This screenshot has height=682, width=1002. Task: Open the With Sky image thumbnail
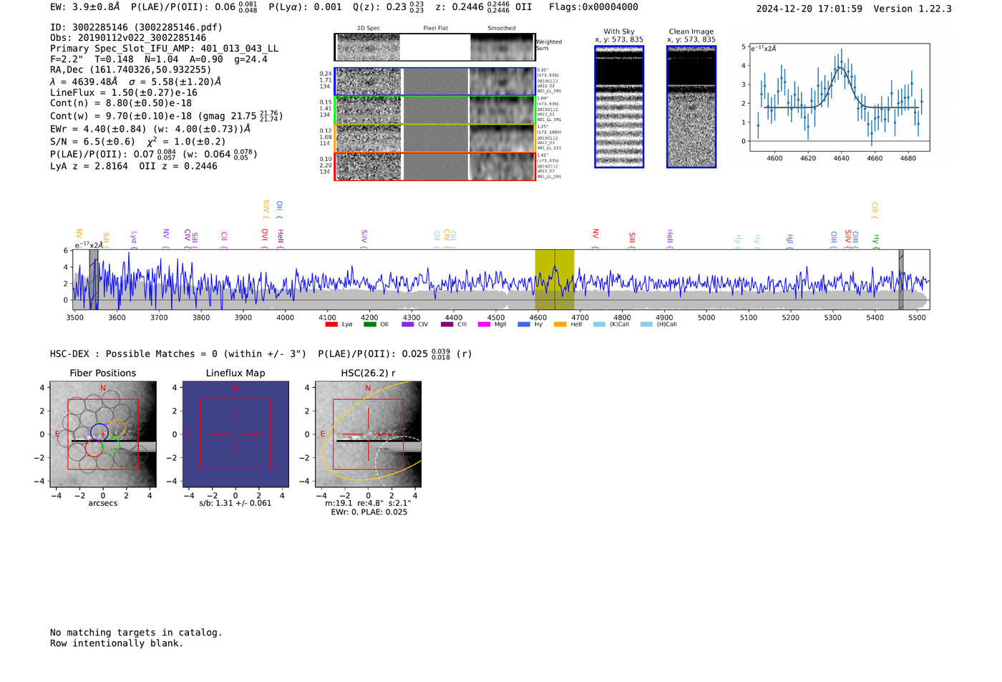click(x=619, y=107)
